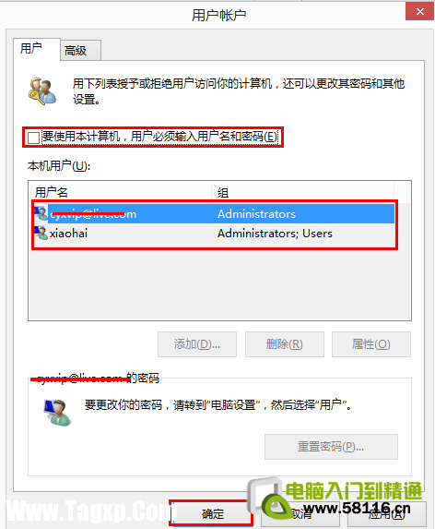The image size is (435, 529).
Task: Click the 重置密码(P)... button
Action: point(331,447)
